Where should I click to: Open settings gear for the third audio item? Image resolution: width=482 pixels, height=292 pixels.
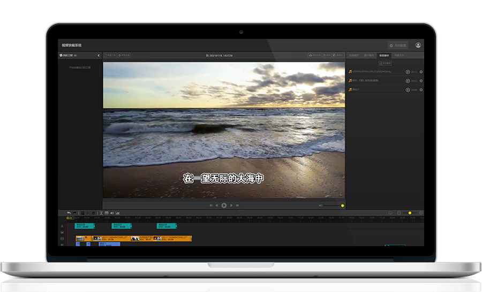click(x=421, y=90)
